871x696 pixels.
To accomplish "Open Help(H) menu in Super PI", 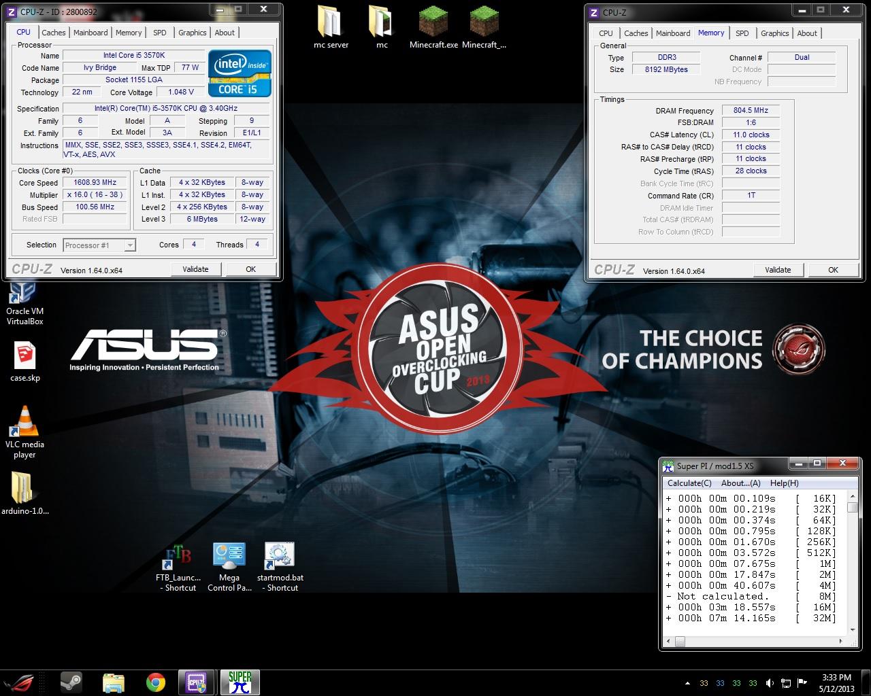I will [x=784, y=483].
